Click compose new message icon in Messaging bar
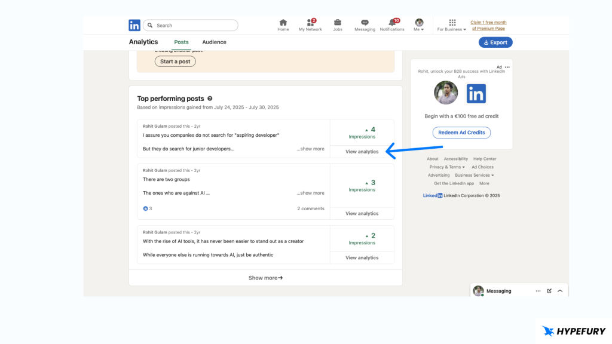The image size is (612, 344). pyautogui.click(x=549, y=291)
